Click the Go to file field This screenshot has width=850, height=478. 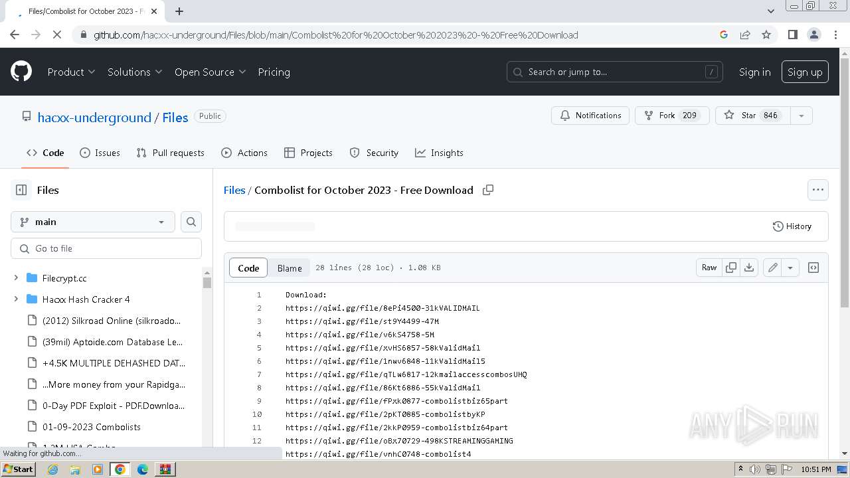[x=106, y=248]
